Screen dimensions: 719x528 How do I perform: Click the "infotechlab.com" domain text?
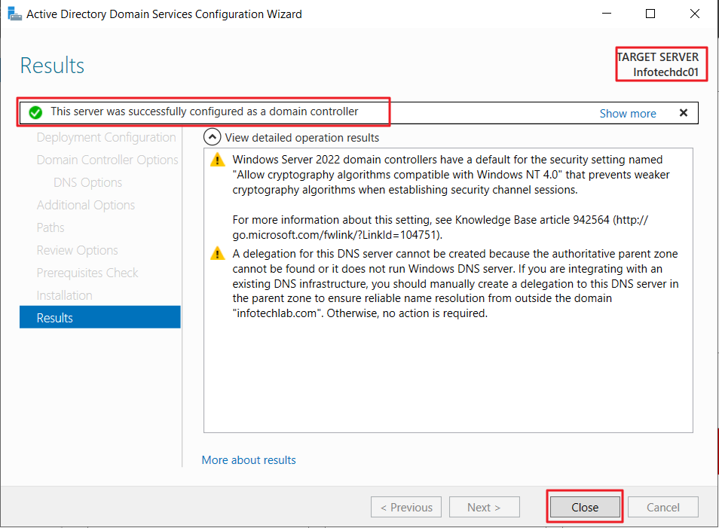277,313
